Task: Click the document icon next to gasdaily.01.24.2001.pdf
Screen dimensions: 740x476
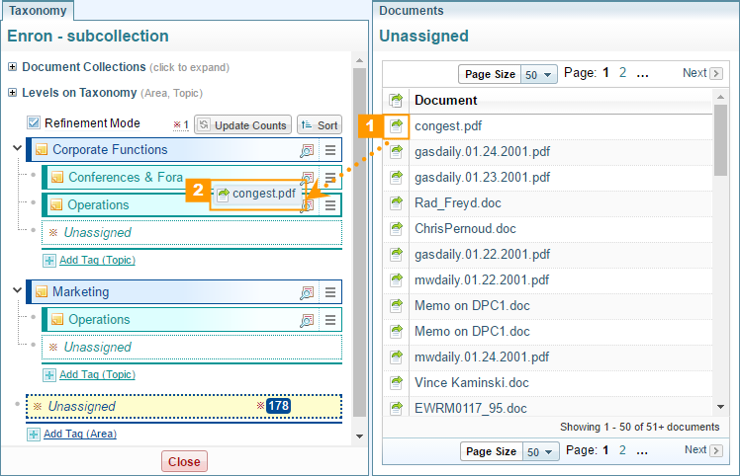Action: [396, 151]
